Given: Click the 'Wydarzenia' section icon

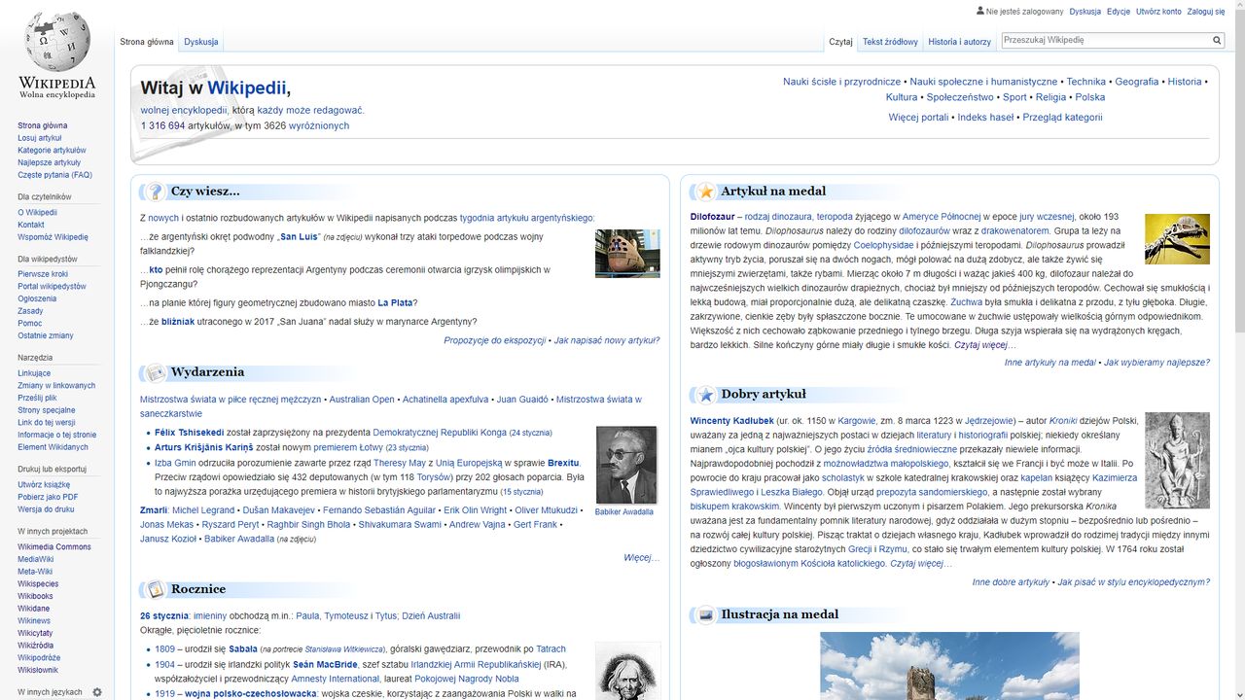Looking at the screenshot, I should tap(156, 372).
